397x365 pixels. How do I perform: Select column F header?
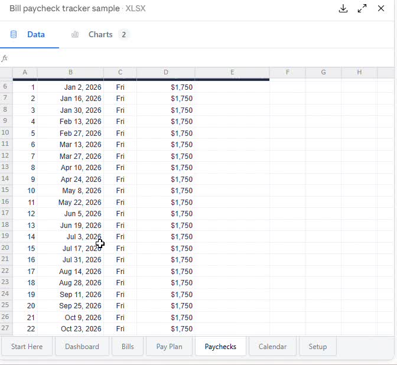click(287, 73)
